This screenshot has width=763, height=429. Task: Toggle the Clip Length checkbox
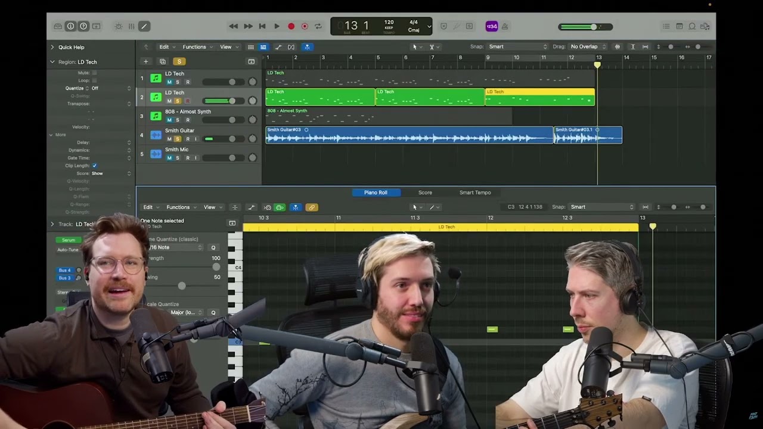pos(94,166)
